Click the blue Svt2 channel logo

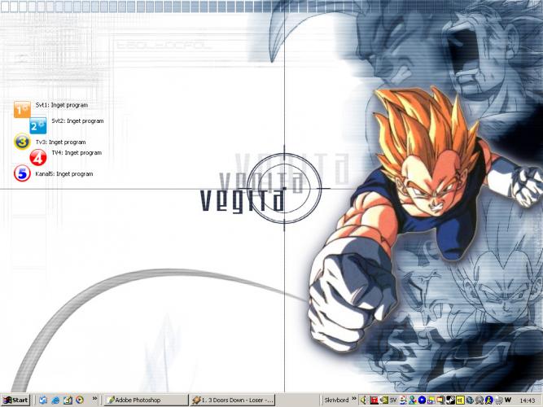(x=38, y=125)
